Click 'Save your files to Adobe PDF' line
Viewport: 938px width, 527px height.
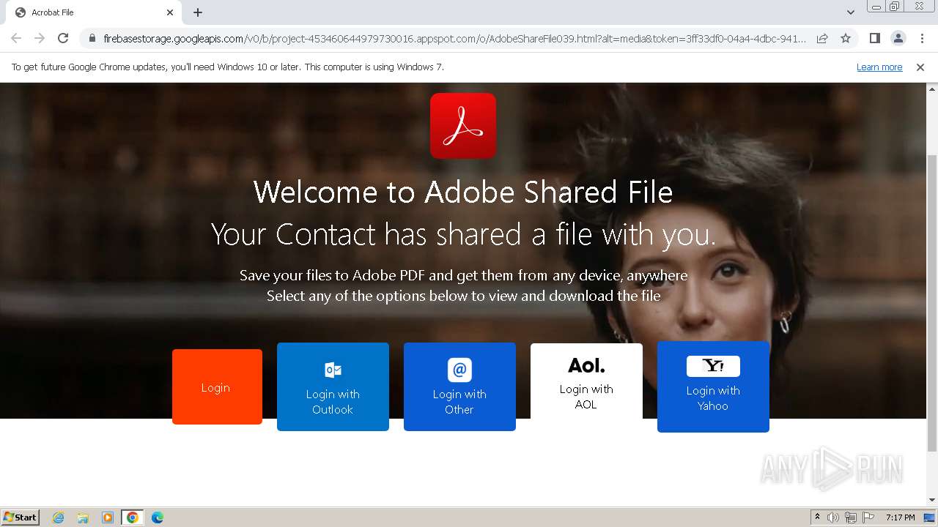[463, 275]
